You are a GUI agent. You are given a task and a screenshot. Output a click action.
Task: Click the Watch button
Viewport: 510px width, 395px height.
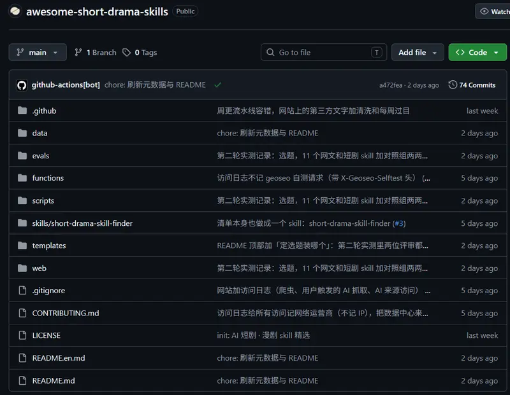(x=493, y=11)
